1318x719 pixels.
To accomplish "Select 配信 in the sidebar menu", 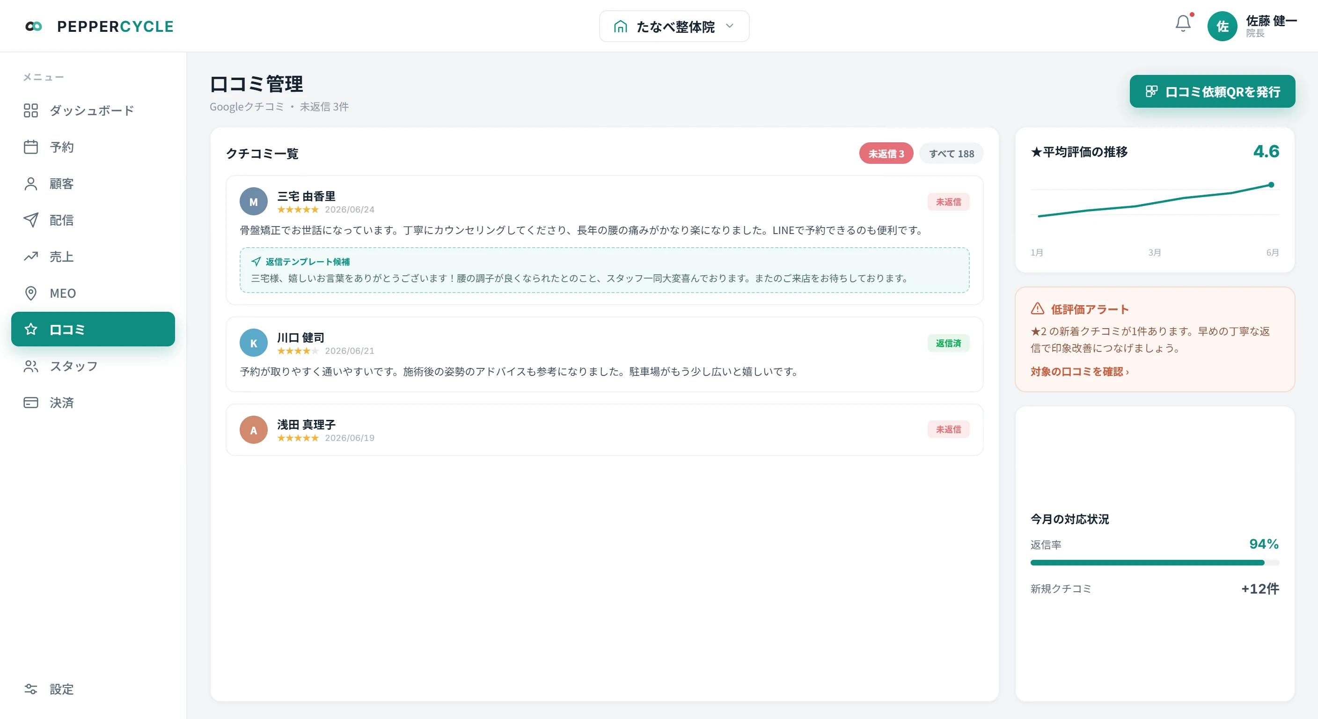I will tap(93, 220).
